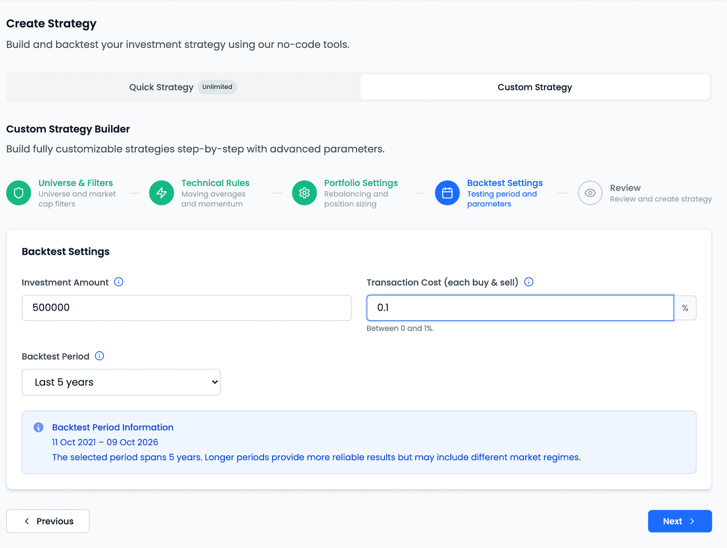Click into the Transaction Cost field
Viewport: 727px width, 548px height.
pyautogui.click(x=520, y=308)
